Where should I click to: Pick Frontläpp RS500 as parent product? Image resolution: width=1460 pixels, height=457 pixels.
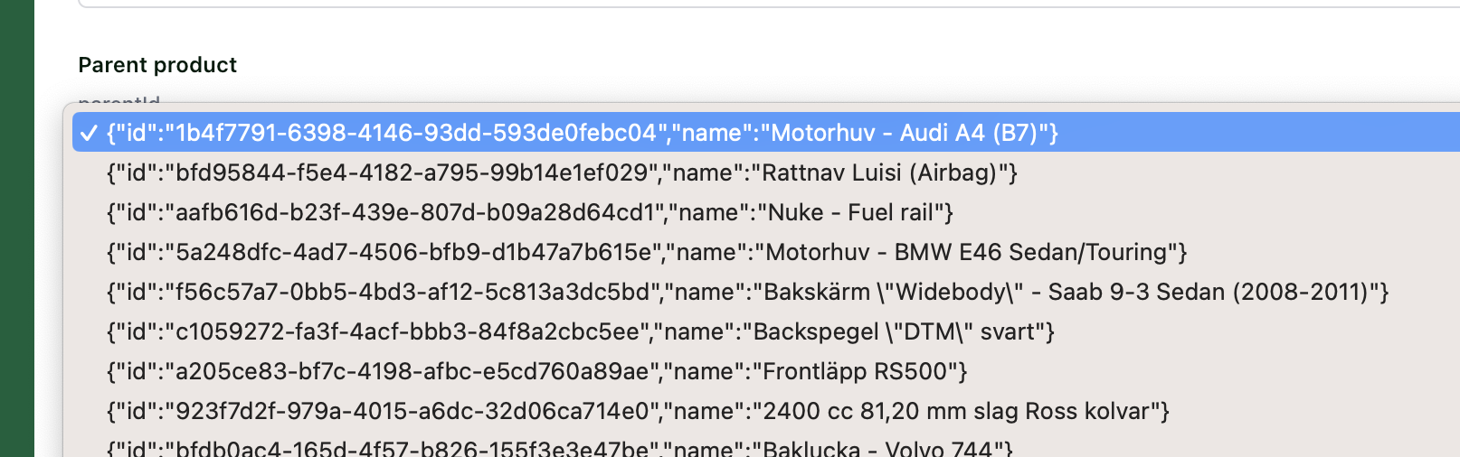point(536,371)
